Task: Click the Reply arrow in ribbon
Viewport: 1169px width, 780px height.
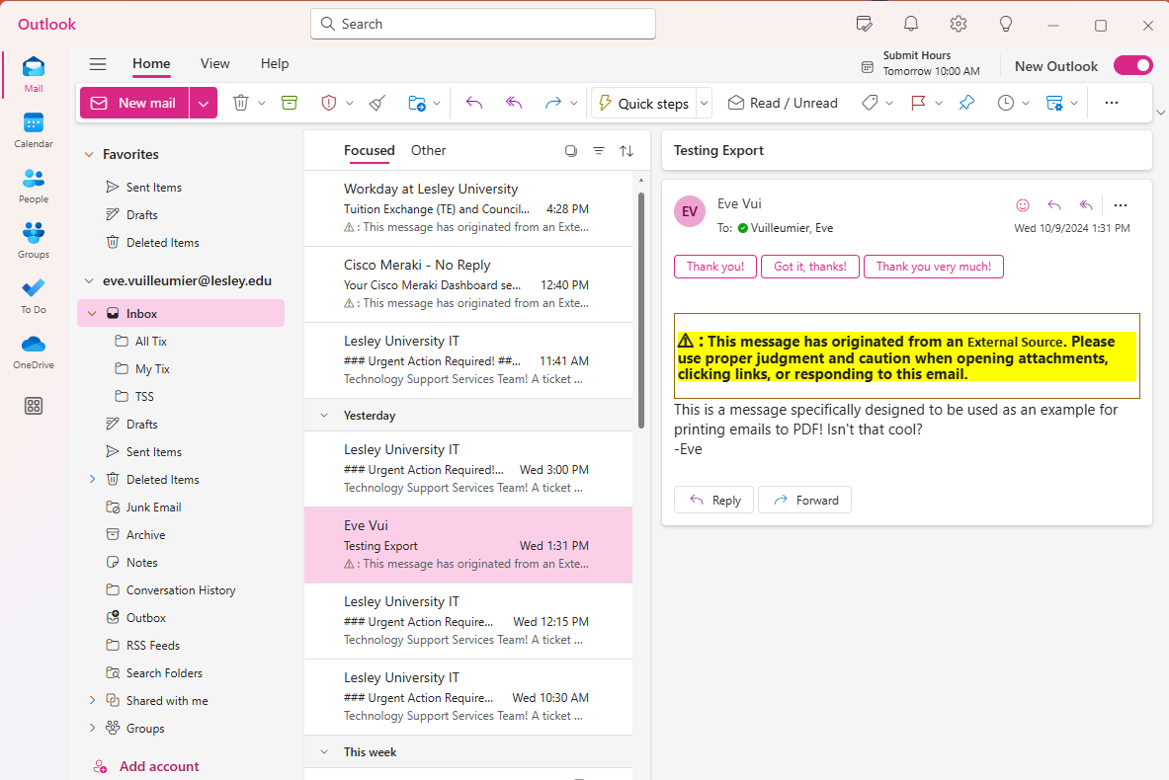Action: pos(474,103)
